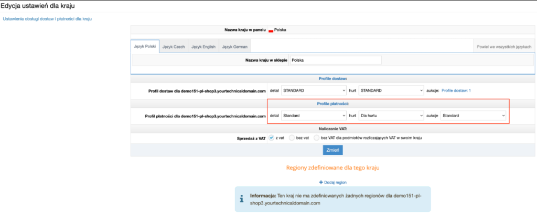
Task: Open payment profile 'detal' Standard dropdown
Action: (x=313, y=116)
